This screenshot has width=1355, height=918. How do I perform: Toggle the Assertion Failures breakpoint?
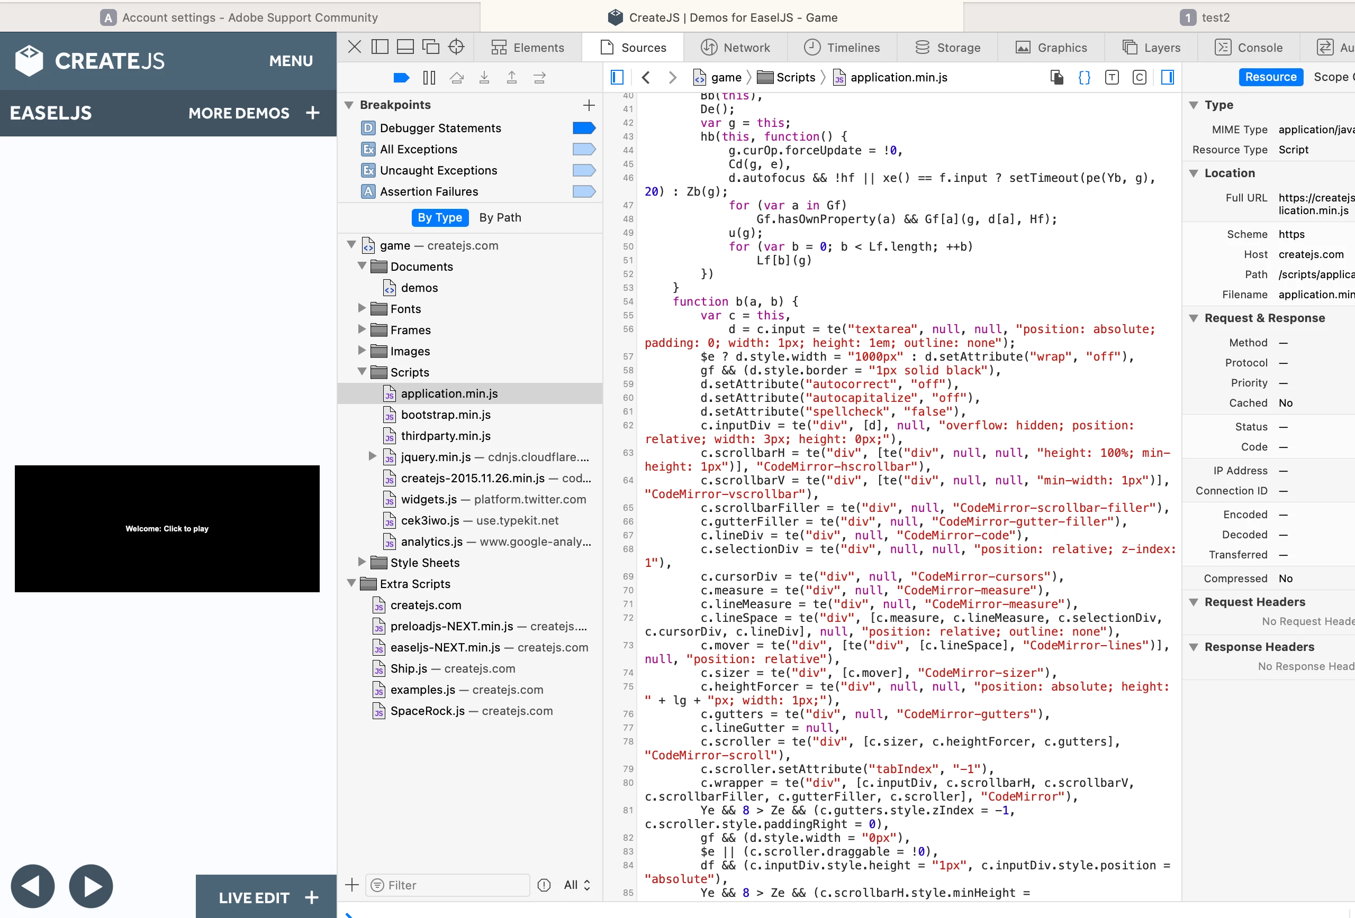pos(584,191)
